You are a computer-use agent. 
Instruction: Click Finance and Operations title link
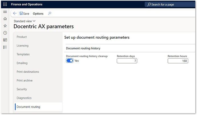pyautogui.click(x=27, y=4)
